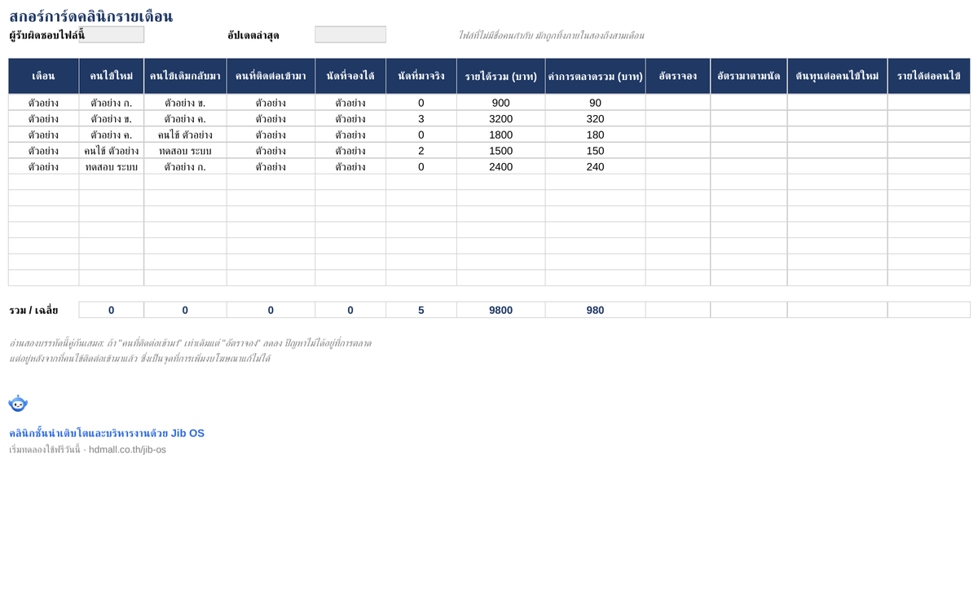Viewport: 978px width, 601px height.
Task: Click the file owner input box
Action: tap(112, 34)
